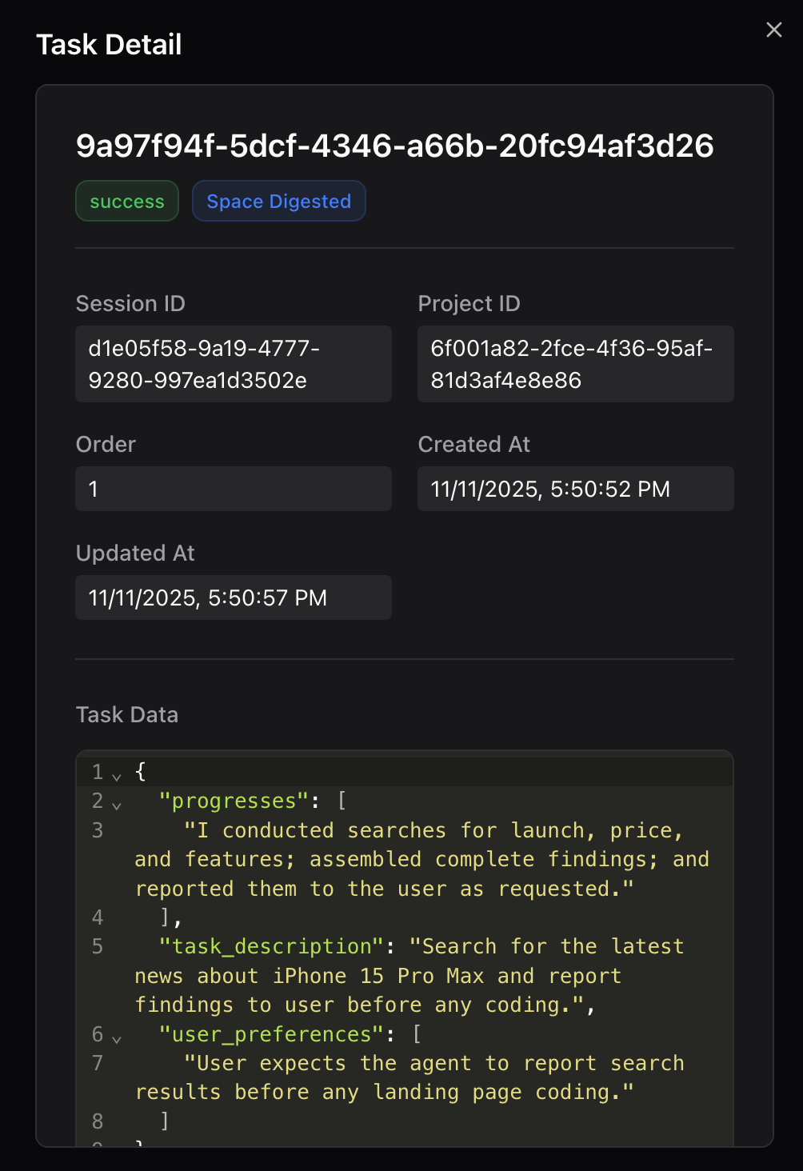Click the success status badge

pyautogui.click(x=126, y=201)
